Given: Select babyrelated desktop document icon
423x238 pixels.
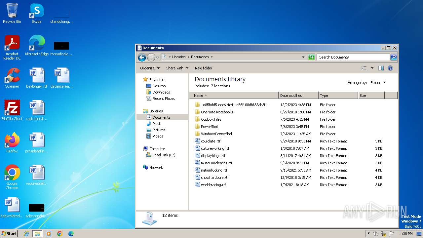Looking at the screenshot, I should click(12, 208).
